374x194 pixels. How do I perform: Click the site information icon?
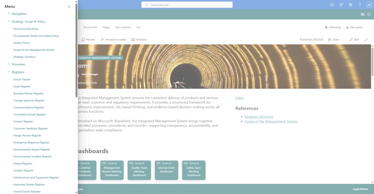tap(369, 15)
